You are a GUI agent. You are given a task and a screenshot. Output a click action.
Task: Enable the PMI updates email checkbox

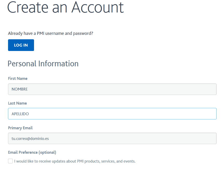[x=10, y=161]
